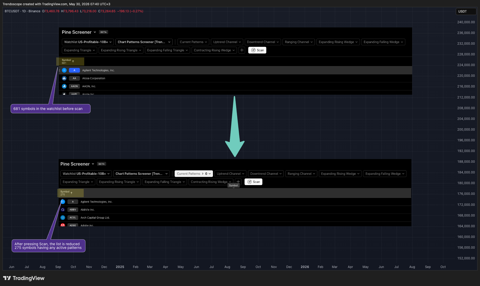Click the 2025 label on time axis
The height and width of the screenshot is (286, 480).
tap(120, 267)
